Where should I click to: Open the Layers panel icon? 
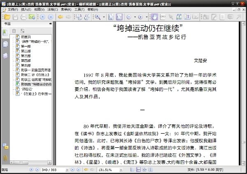(5, 56)
